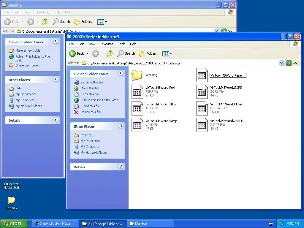Open Edit menu in Script kiddie stuff window
The height and width of the screenshot is (228, 304).
tap(81, 44)
